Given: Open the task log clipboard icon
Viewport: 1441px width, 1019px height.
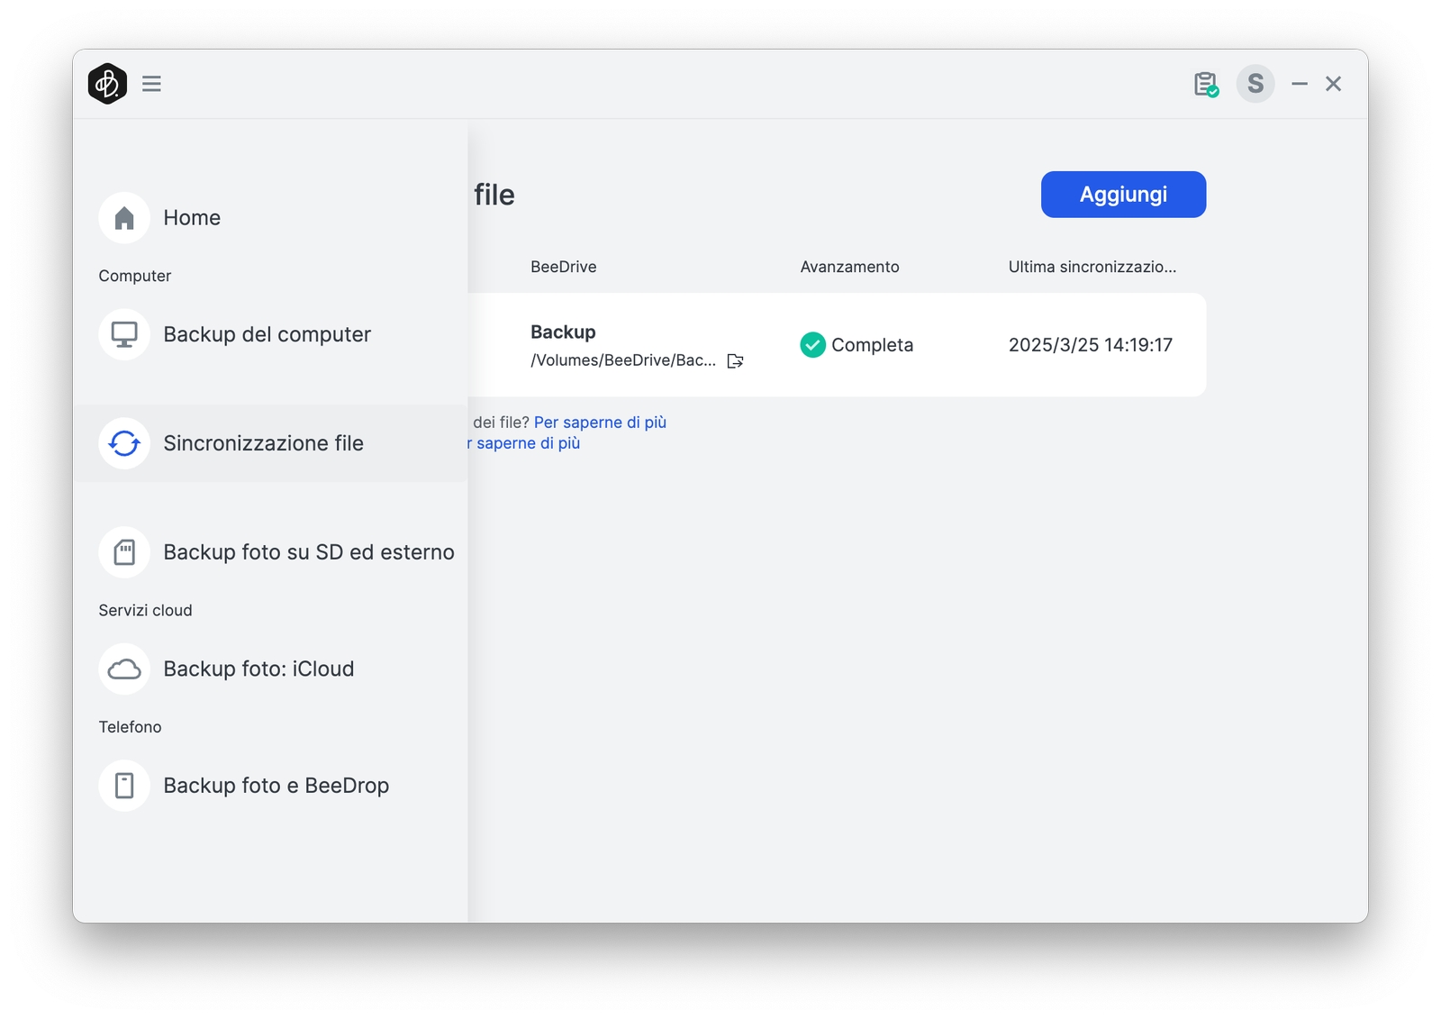Looking at the screenshot, I should [x=1205, y=85].
